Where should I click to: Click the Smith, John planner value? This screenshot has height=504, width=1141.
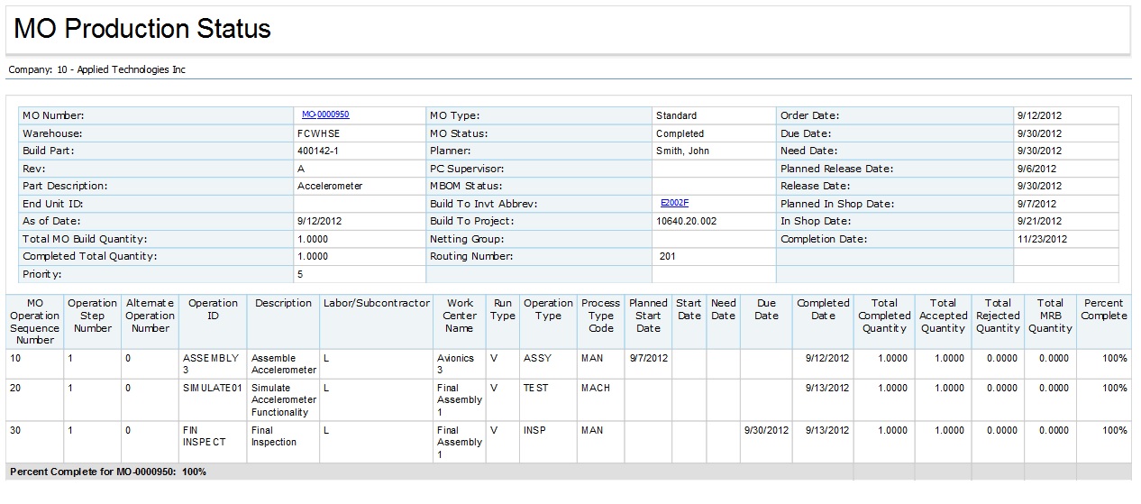682,151
